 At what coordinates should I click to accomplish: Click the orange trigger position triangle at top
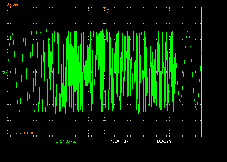(105, 8)
